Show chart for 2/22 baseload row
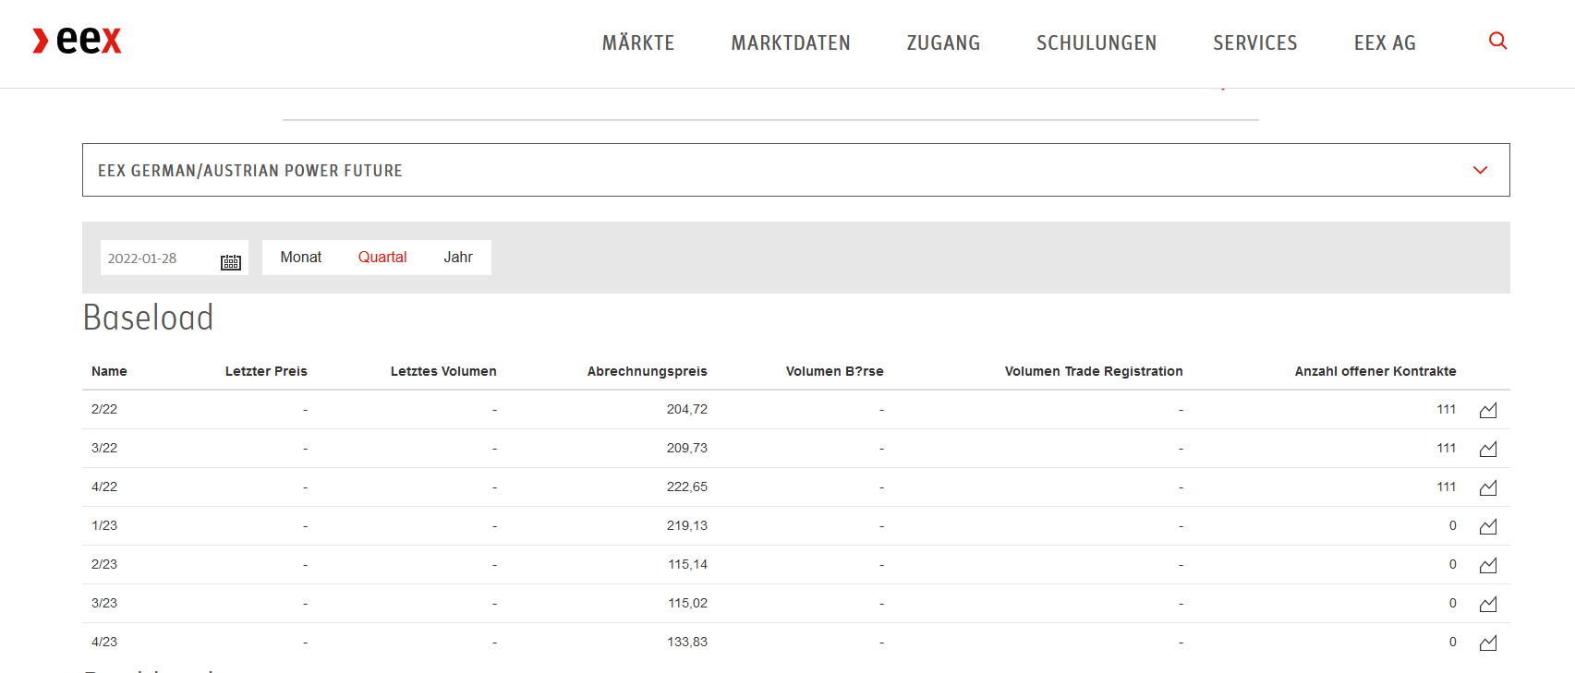 click(x=1488, y=410)
